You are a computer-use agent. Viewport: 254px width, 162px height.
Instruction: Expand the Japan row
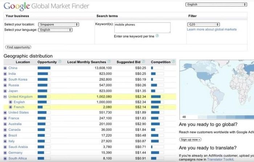click(5, 91)
